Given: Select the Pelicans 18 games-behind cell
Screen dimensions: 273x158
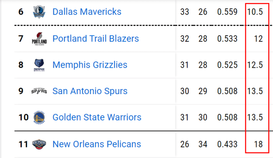Looking at the screenshot, I should (x=259, y=144).
